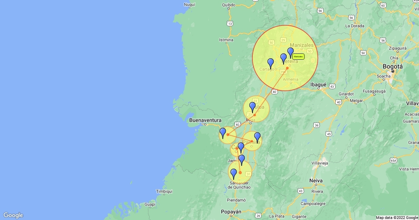The image size is (419, 220).
Task: Click the westernmost blue map pin
Action: (x=223, y=133)
